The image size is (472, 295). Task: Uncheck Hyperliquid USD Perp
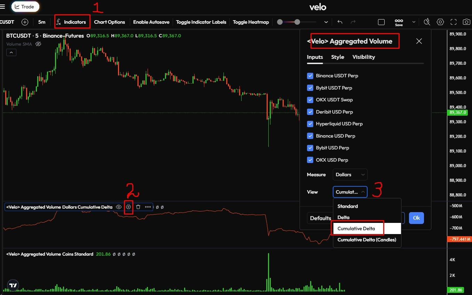point(310,124)
